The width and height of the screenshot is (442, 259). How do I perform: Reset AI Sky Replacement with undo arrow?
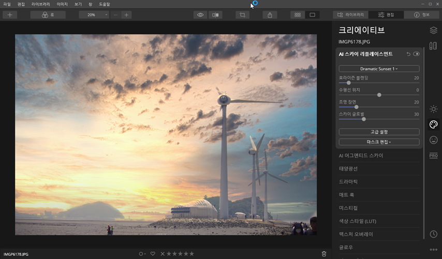click(x=408, y=54)
